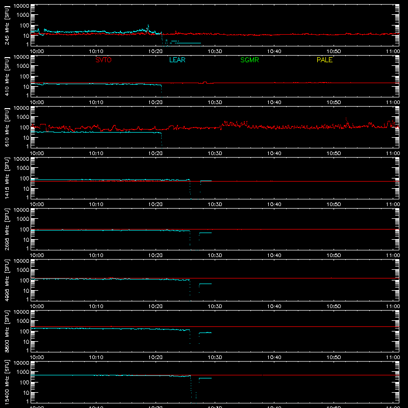Click 10:10 tick label under 245 MHz panel
Viewport: 408px width, 408px height.
pos(96,52)
